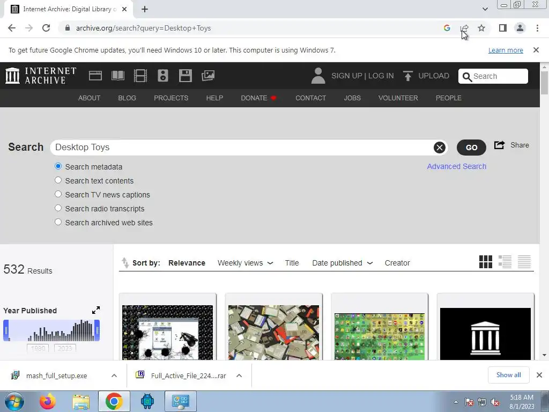Bookmark this page with star icon
This screenshot has width=549, height=412.
point(481,28)
